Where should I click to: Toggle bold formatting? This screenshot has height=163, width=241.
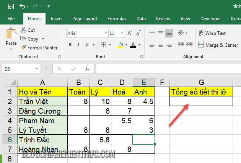pyautogui.click(x=70, y=45)
